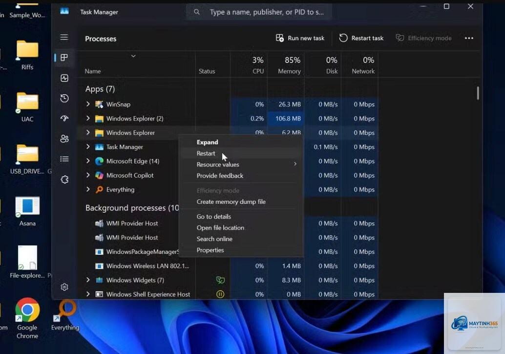The width and height of the screenshot is (505, 354).
Task: Open Everything desktop shortcut
Action: click(x=65, y=315)
